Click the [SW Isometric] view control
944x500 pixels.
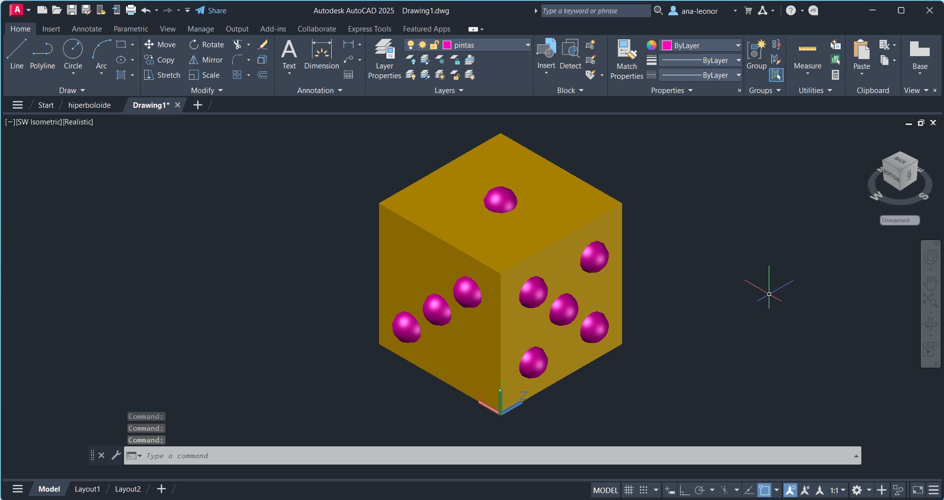click(x=39, y=122)
